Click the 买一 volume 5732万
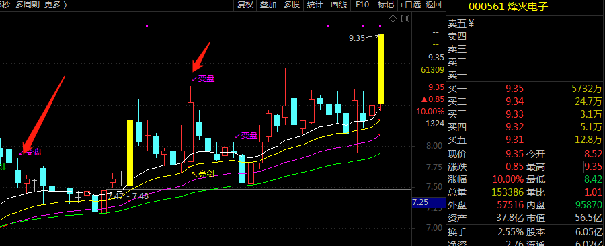Image resolution: width=605 pixels, height=246 pixels. [x=586, y=89]
